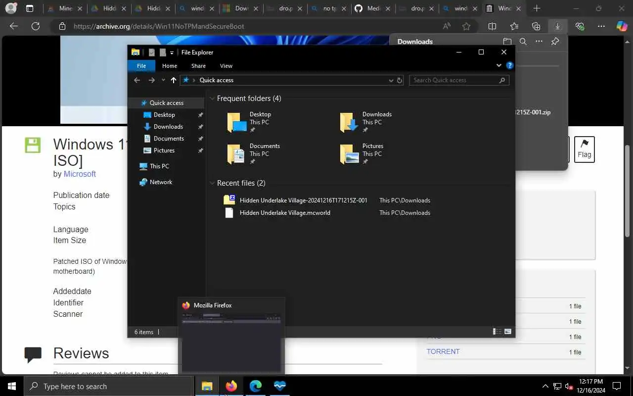Click the muted volume tray icon
Image resolution: width=633 pixels, height=396 pixels.
pos(569,386)
